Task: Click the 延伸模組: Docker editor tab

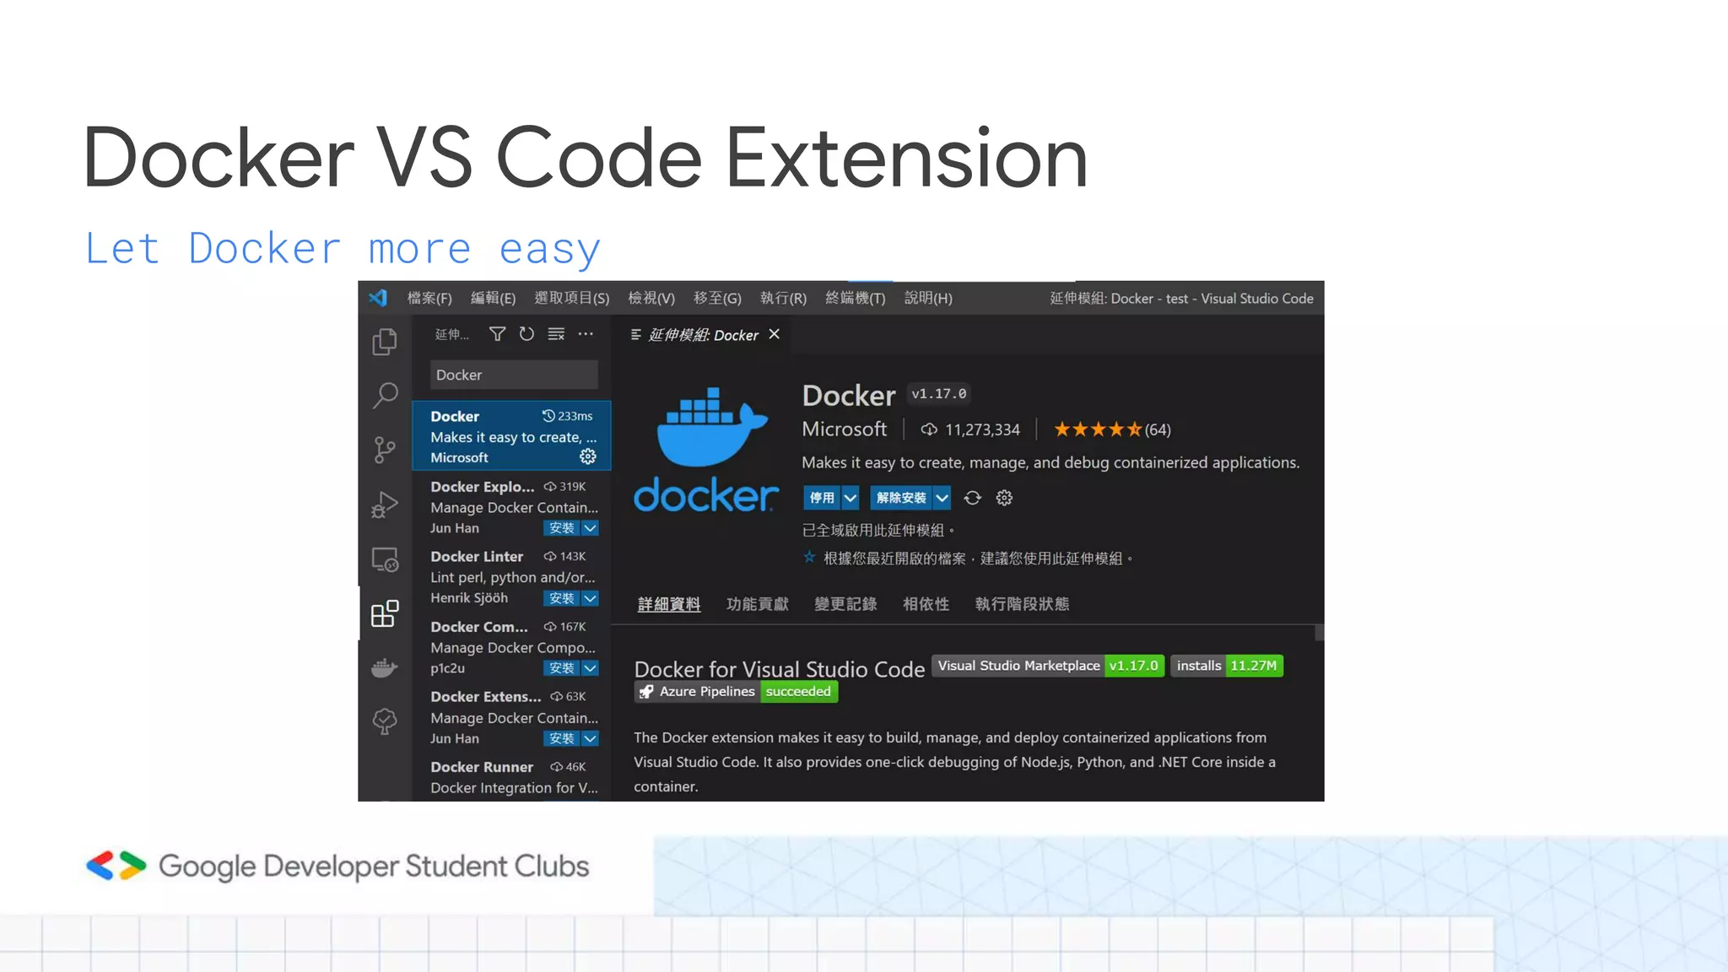Action: pyautogui.click(x=703, y=335)
